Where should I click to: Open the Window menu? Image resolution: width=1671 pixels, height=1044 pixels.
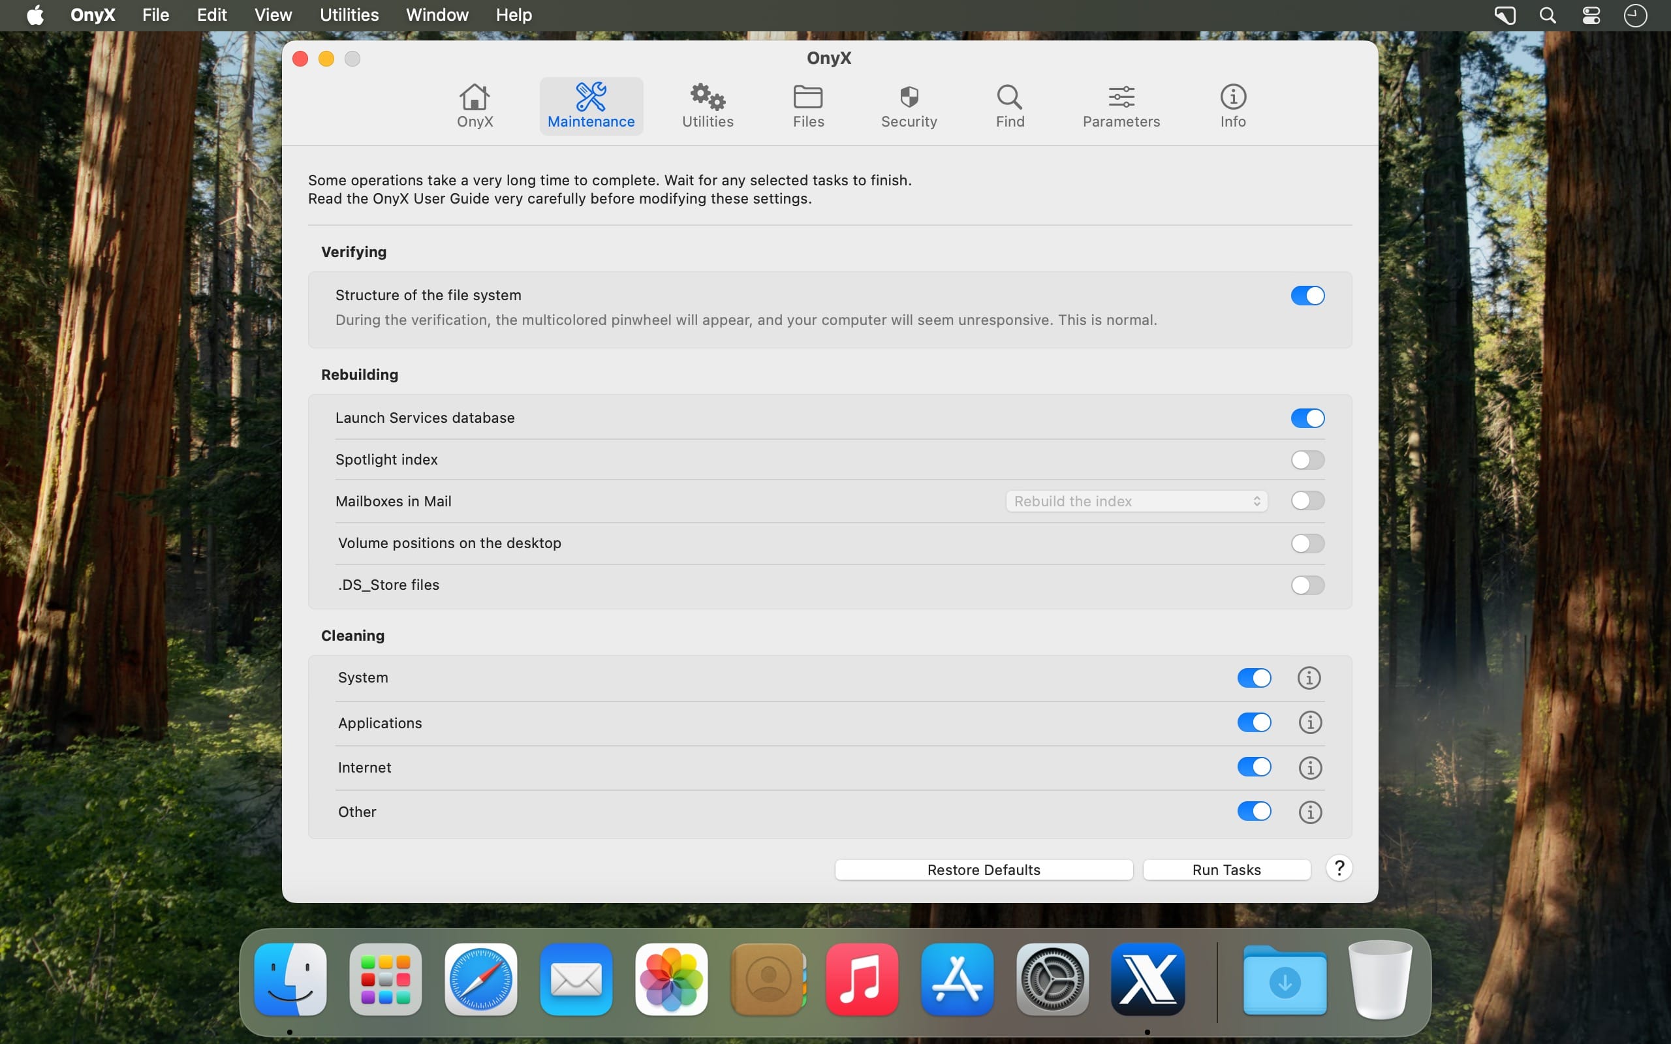coord(437,15)
